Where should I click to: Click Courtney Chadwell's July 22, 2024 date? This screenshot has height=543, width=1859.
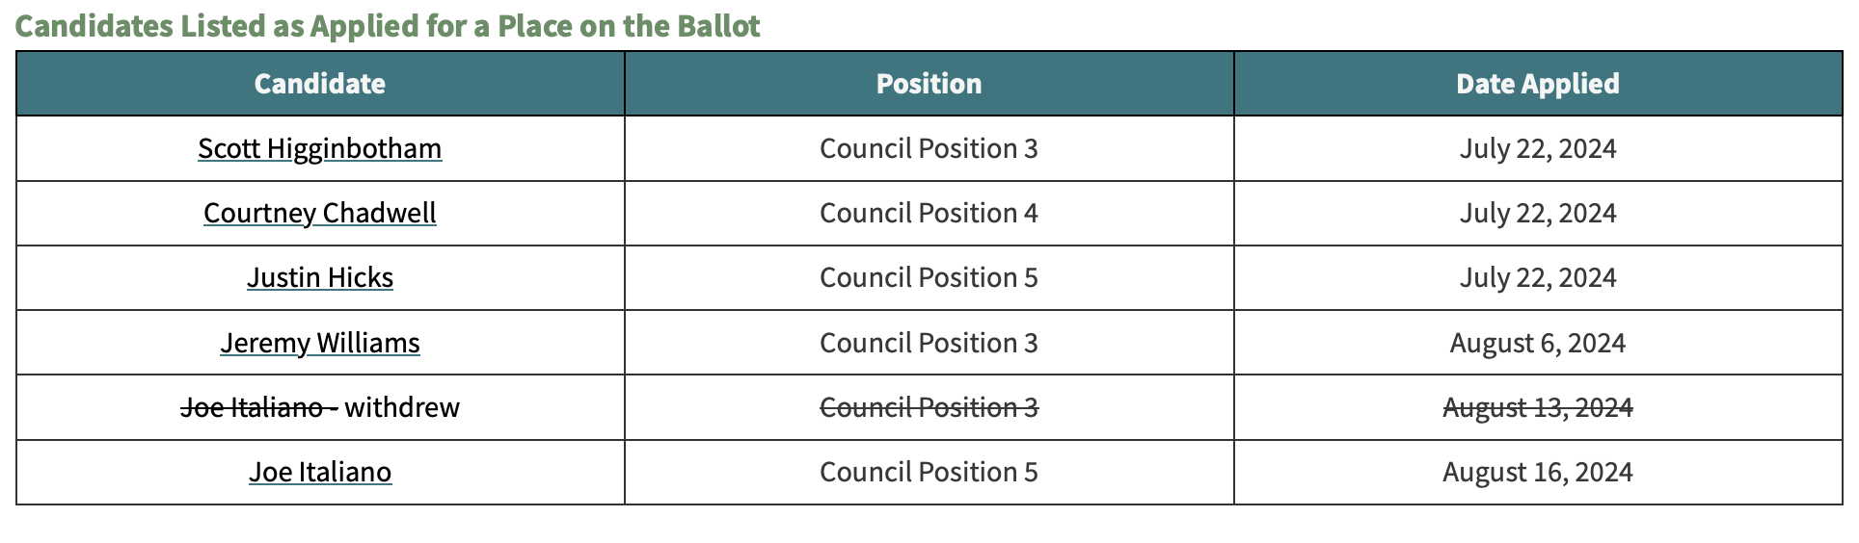click(x=1537, y=213)
